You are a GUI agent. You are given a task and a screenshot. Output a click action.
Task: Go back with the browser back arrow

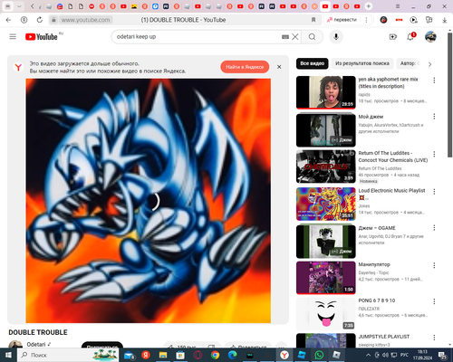click(x=8, y=20)
